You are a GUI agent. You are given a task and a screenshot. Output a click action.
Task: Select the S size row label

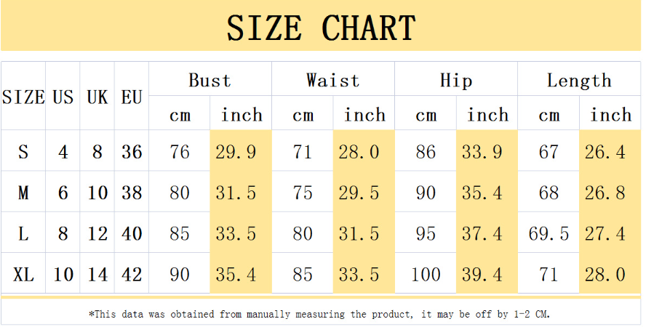(x=23, y=151)
